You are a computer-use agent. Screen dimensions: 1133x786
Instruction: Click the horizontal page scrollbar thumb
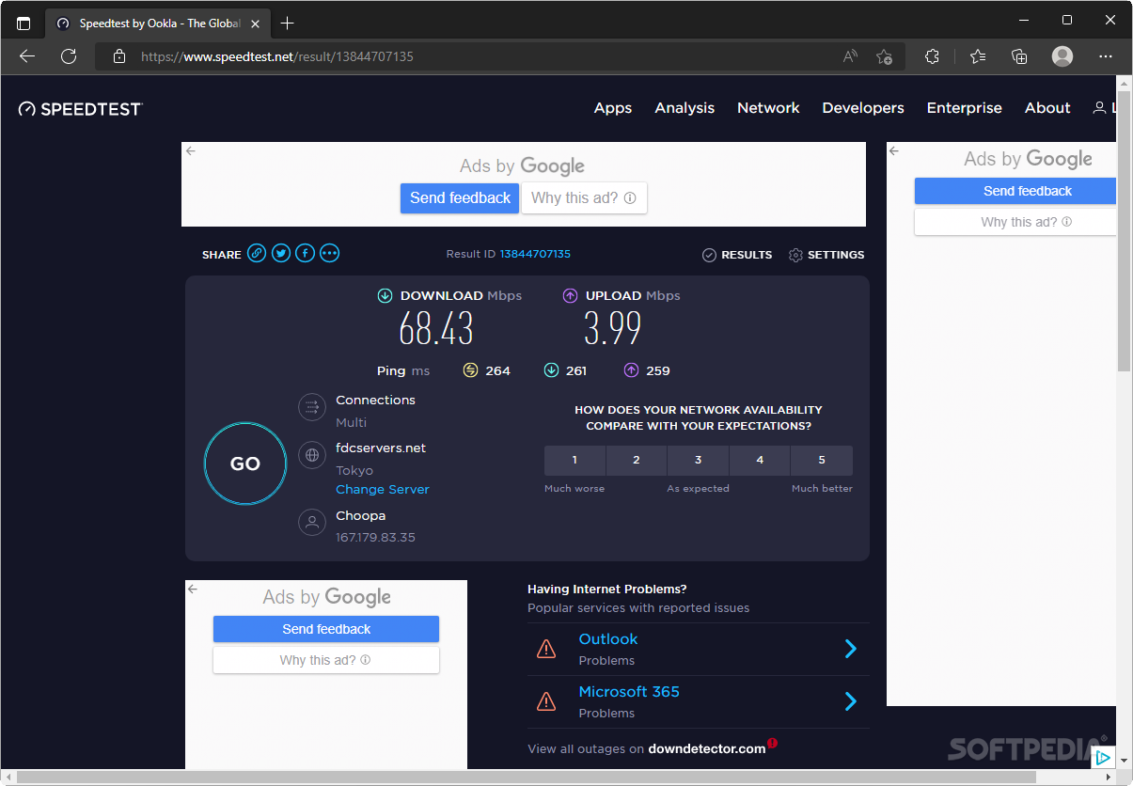tap(527, 778)
